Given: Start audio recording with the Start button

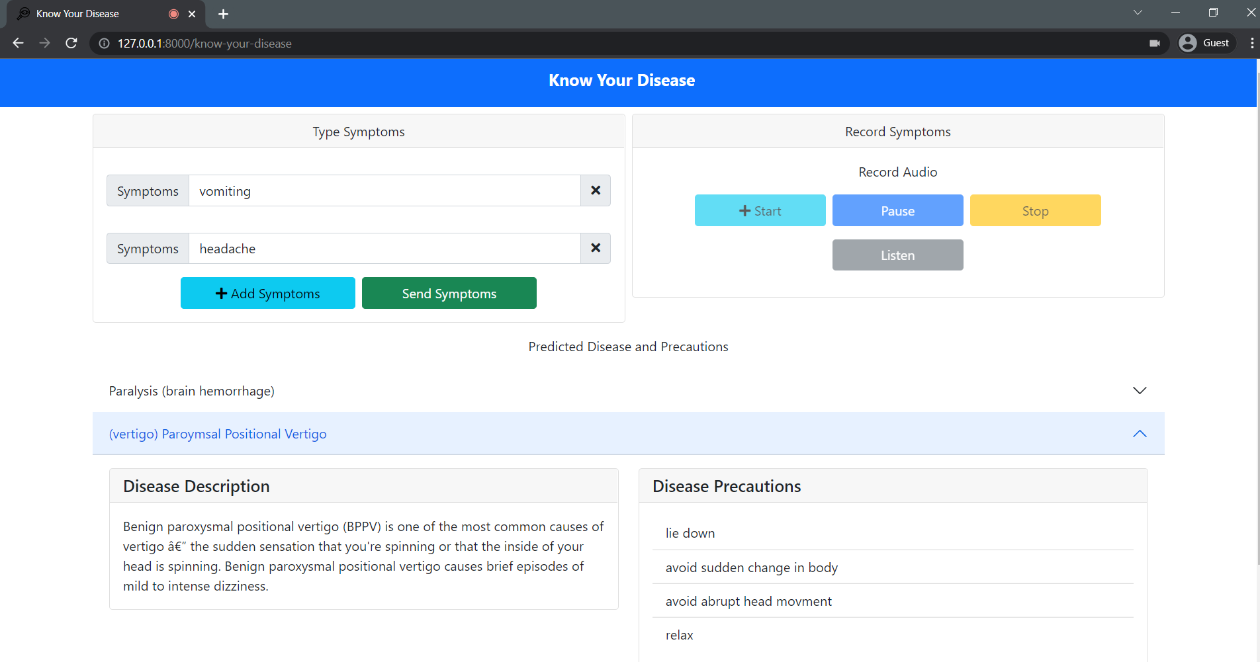Looking at the screenshot, I should (760, 210).
